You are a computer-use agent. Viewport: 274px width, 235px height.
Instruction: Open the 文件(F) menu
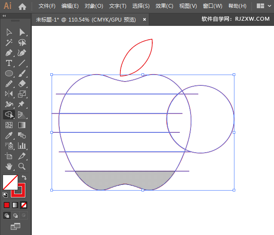tap(47, 6)
